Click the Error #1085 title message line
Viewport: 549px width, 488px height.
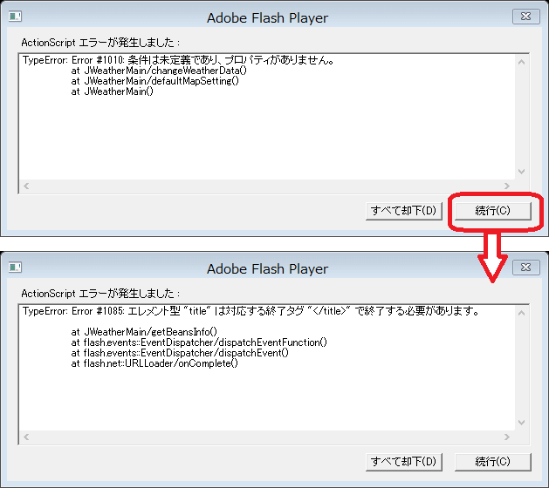[x=250, y=311]
